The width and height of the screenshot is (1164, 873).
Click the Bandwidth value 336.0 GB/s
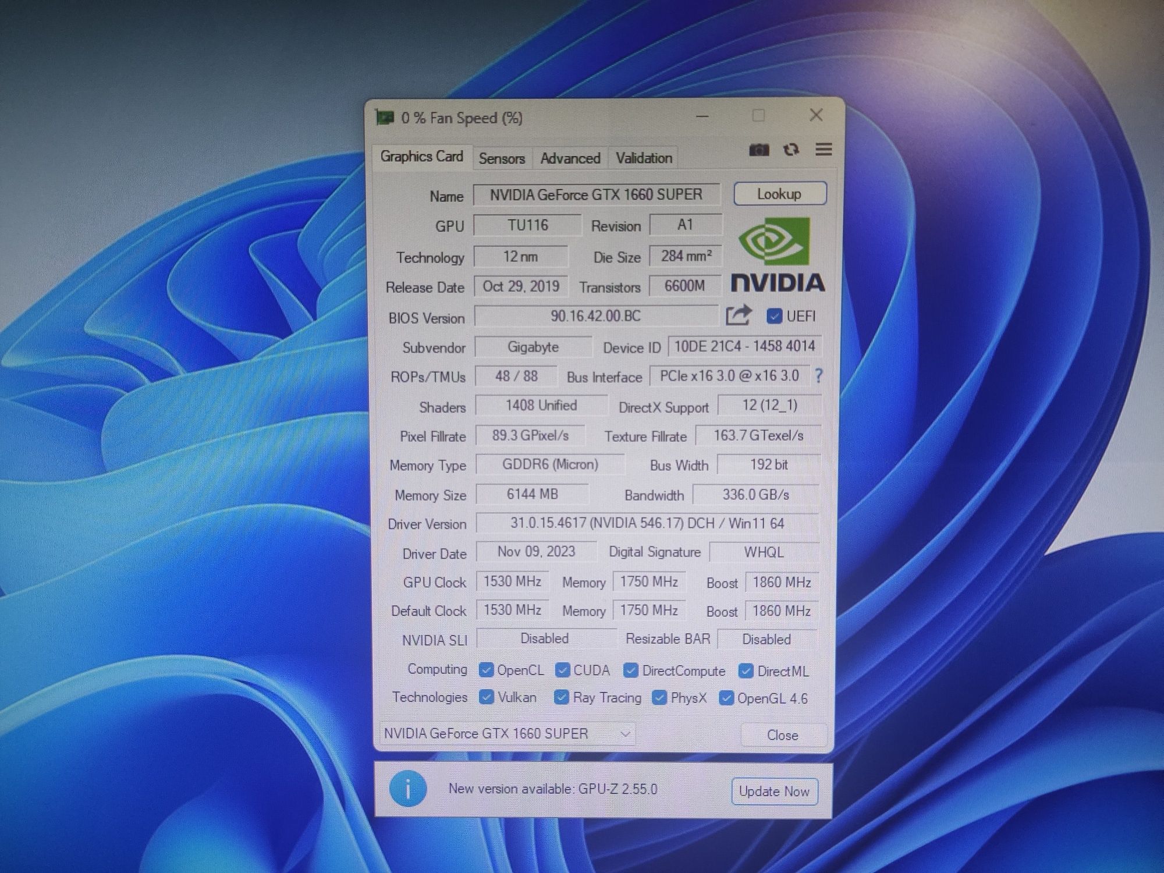coord(756,494)
